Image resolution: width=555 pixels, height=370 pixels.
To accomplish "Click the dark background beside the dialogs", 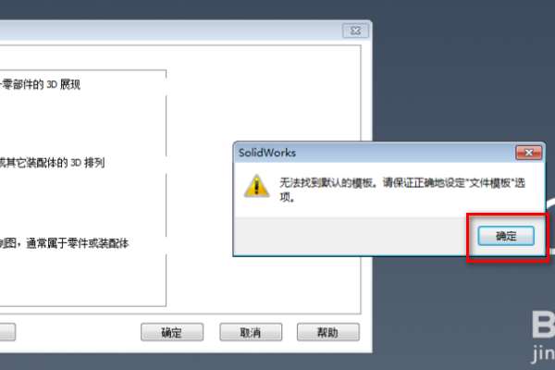I will click(x=460, y=78).
